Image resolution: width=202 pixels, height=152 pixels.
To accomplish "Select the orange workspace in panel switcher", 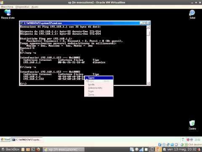I will click(158, 149).
